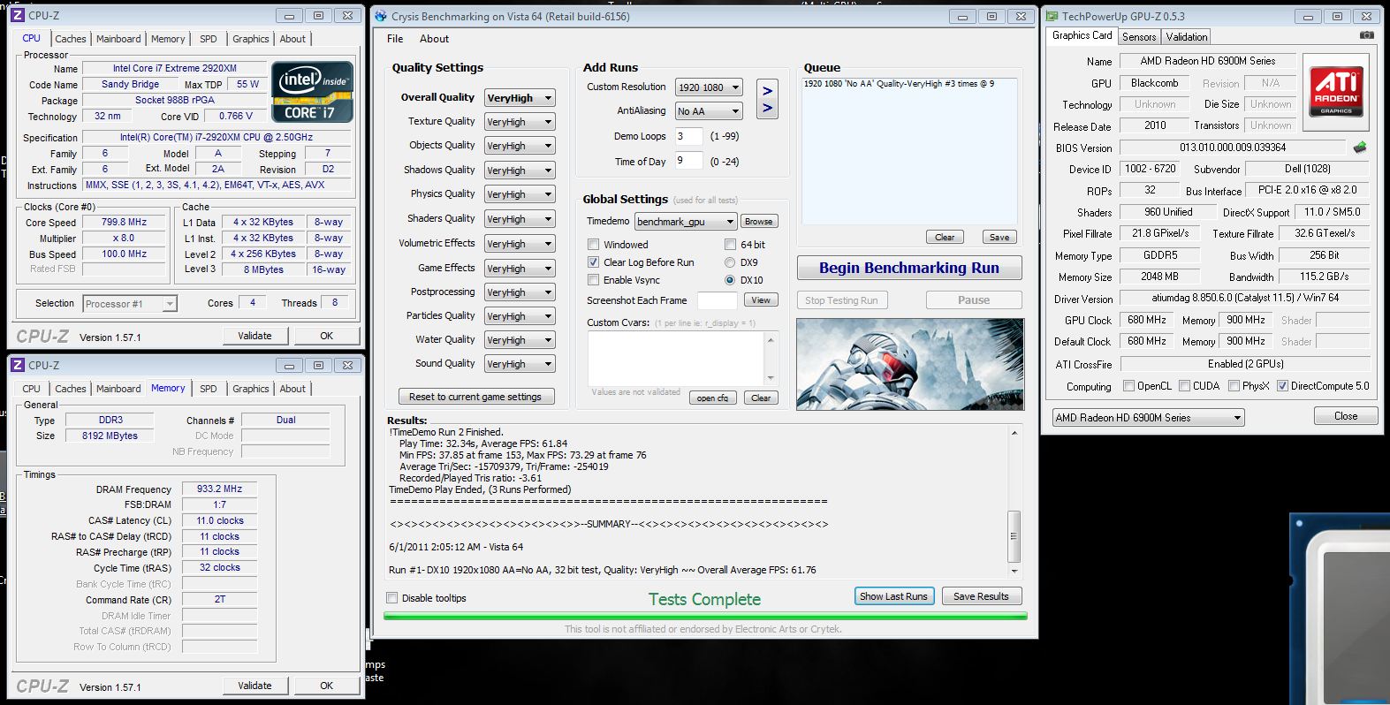Toggle the DirectCompute 5.0 checkbox
The width and height of the screenshot is (1390, 705).
(x=1282, y=386)
